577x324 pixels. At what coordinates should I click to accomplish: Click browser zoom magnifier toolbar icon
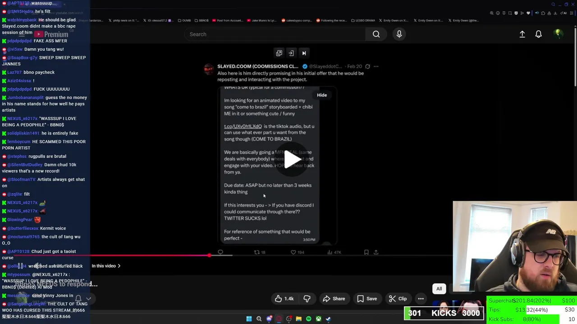tap(491, 13)
